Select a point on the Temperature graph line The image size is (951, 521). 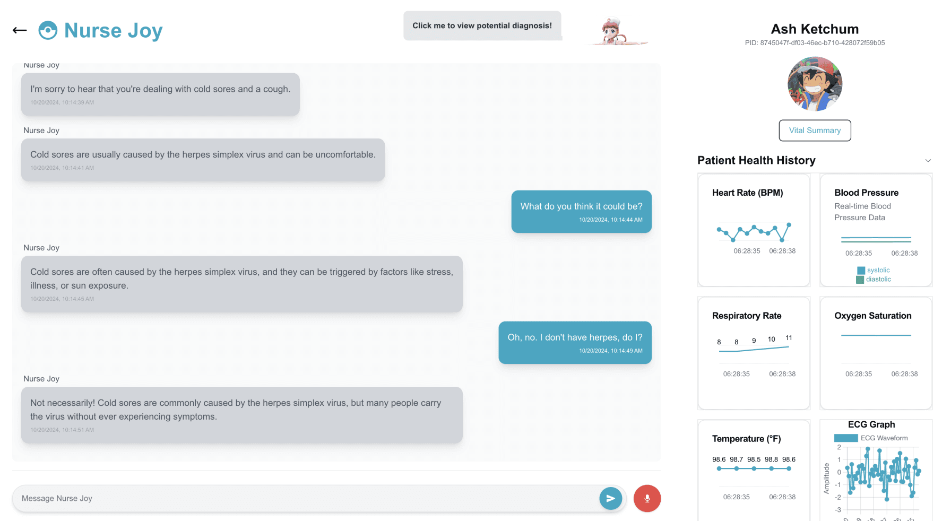tap(753, 469)
